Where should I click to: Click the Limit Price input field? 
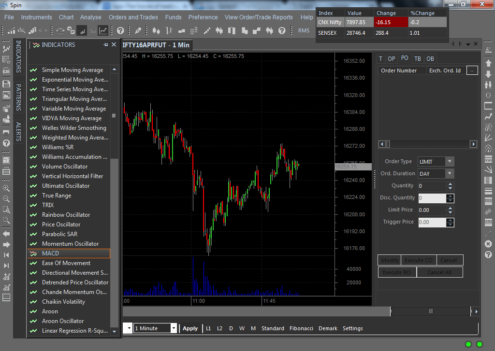(x=431, y=210)
